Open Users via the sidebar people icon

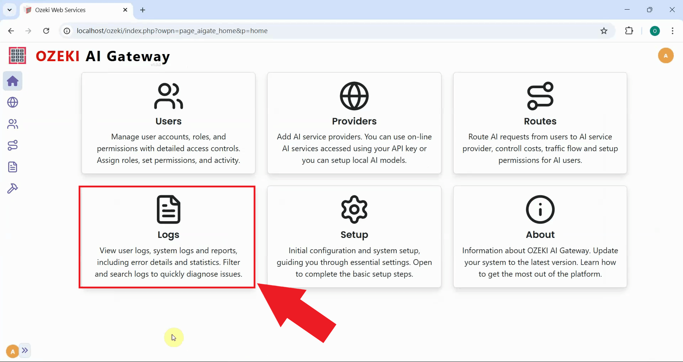[x=13, y=124]
